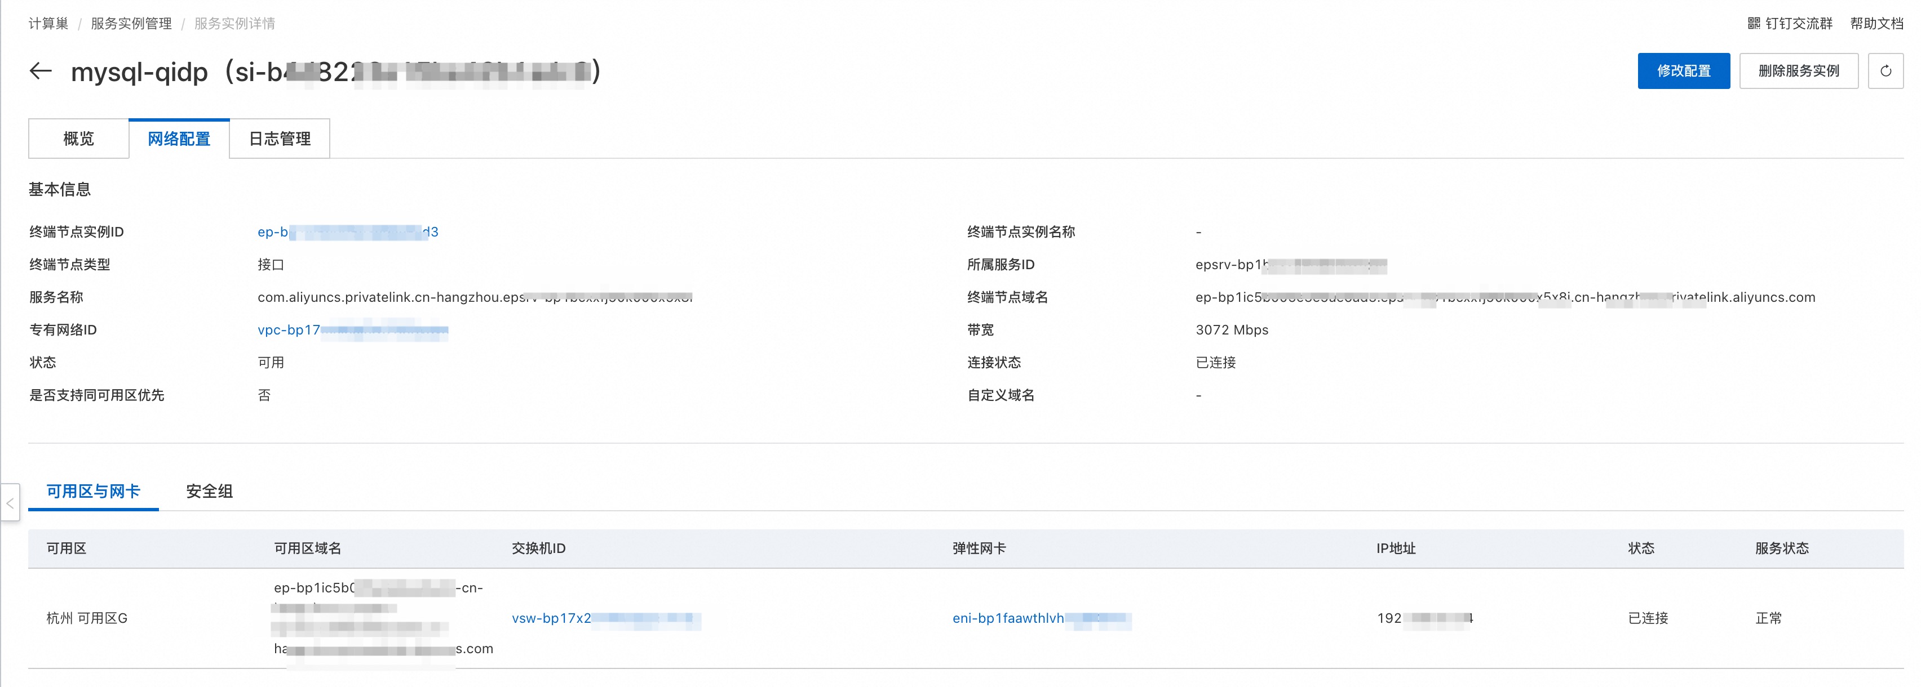Screen dimensions: 1921x687
Task: Click the IP地址 column header
Action: (x=1396, y=548)
